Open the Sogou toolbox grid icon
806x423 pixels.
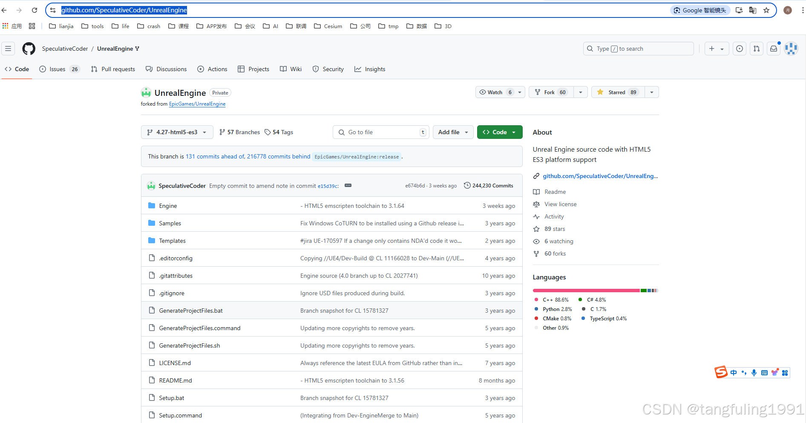[785, 373]
